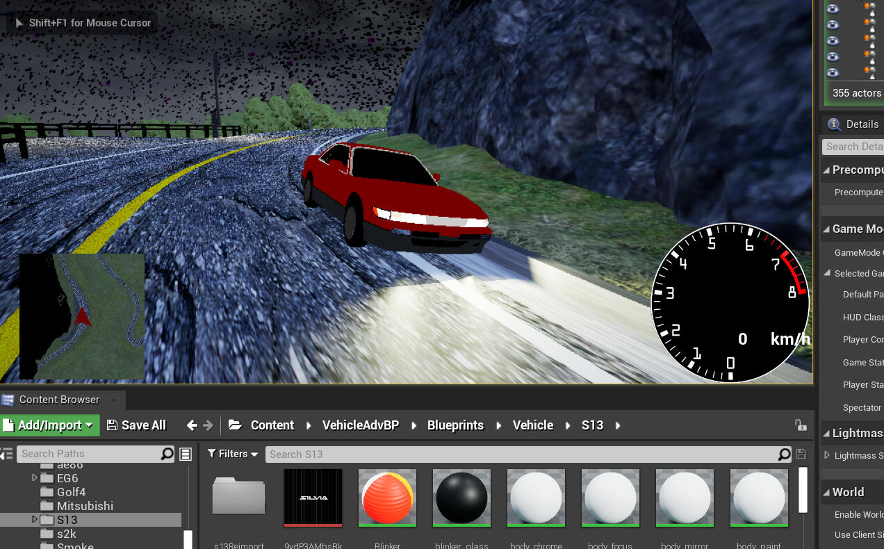Toggle the sources panel icon beside Search Paths
This screenshot has height=549, width=884.
coord(6,454)
